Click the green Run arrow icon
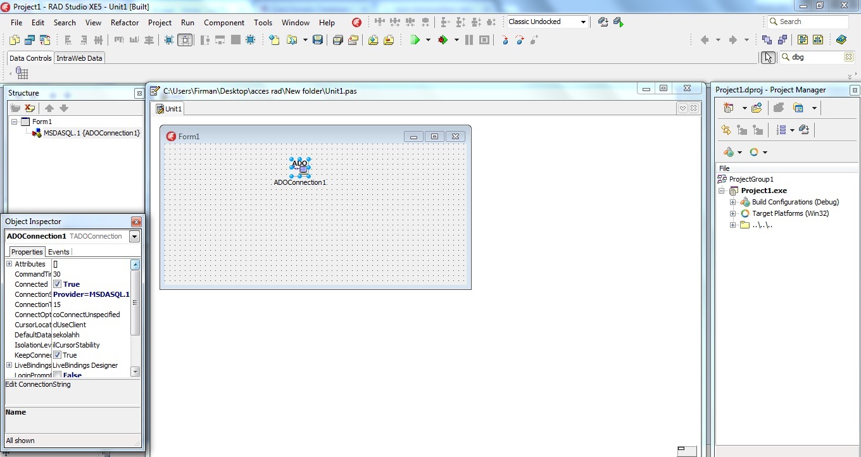The height and width of the screenshot is (457, 861). 415,40
